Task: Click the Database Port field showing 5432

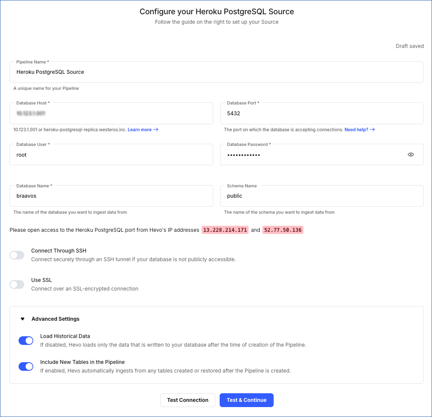Action: click(322, 113)
